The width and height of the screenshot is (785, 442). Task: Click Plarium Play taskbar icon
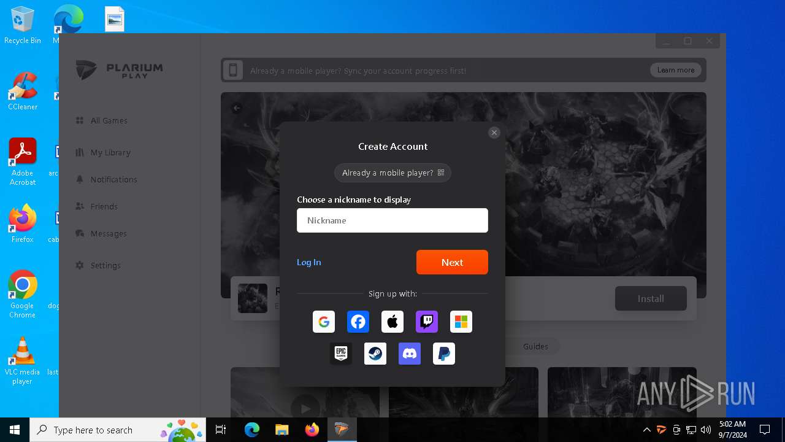342,430
